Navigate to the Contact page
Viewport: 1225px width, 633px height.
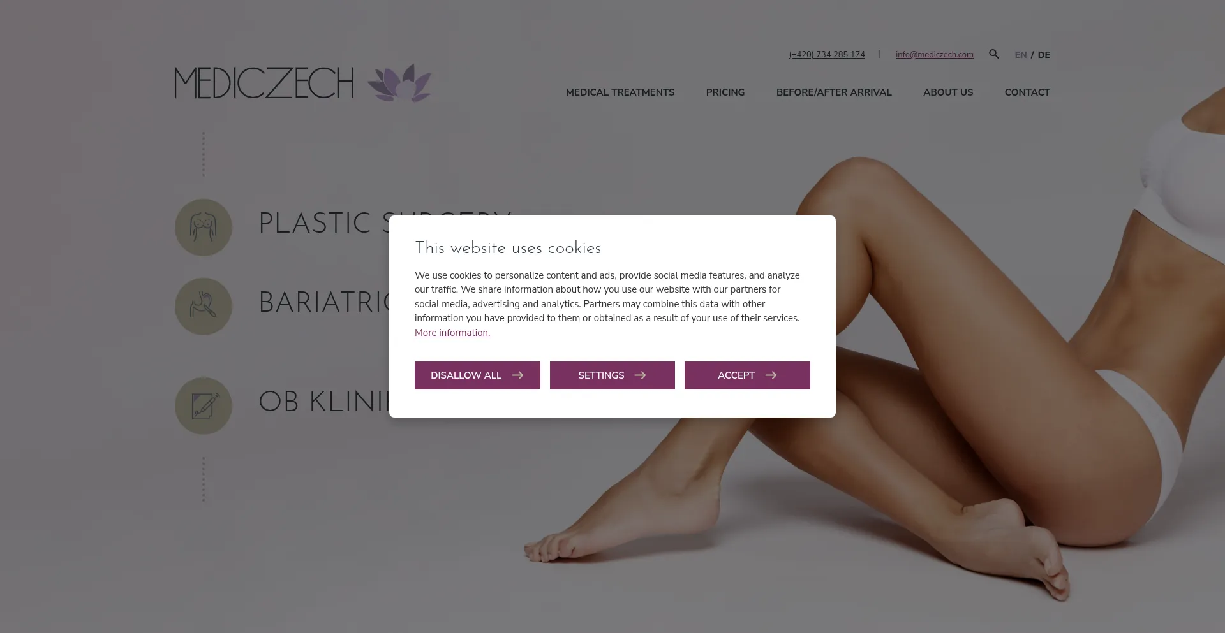pyautogui.click(x=1027, y=92)
